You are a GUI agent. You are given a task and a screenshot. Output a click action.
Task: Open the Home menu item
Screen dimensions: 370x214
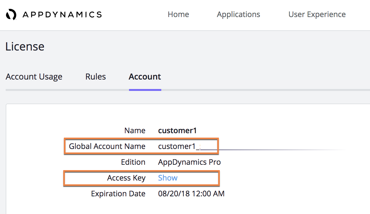(x=178, y=14)
